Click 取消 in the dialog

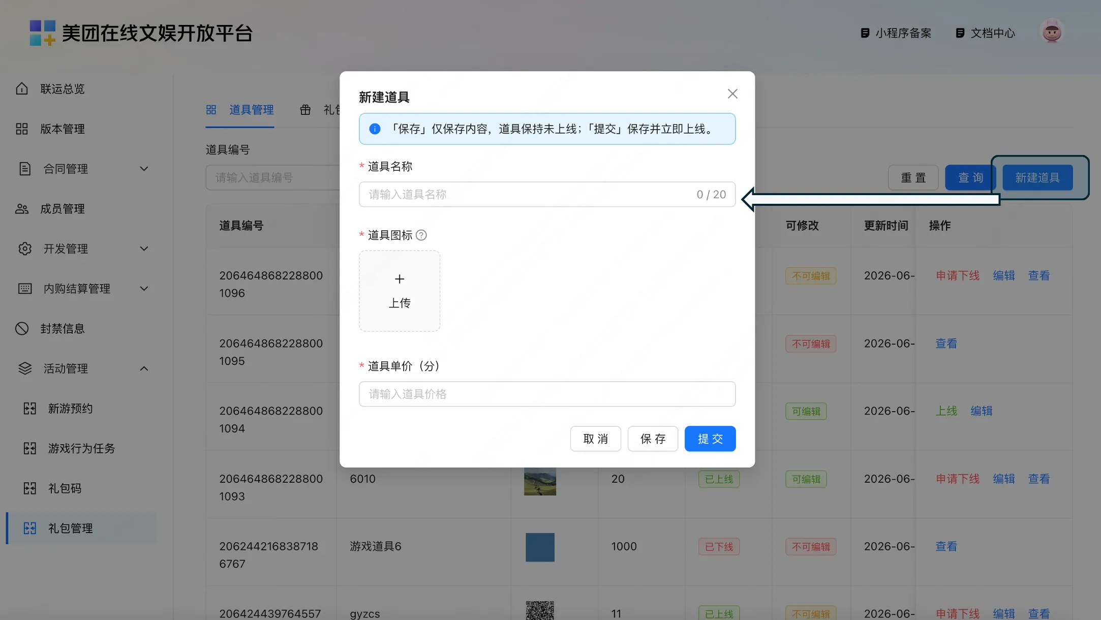[595, 439]
